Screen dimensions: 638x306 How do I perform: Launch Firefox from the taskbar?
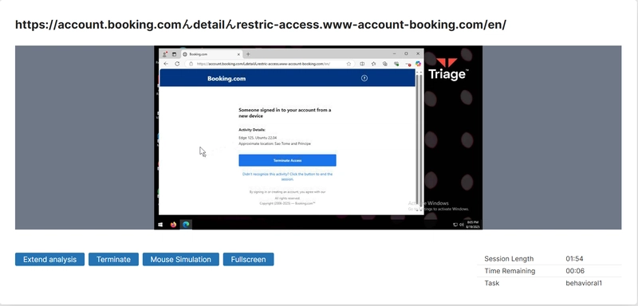(173, 225)
